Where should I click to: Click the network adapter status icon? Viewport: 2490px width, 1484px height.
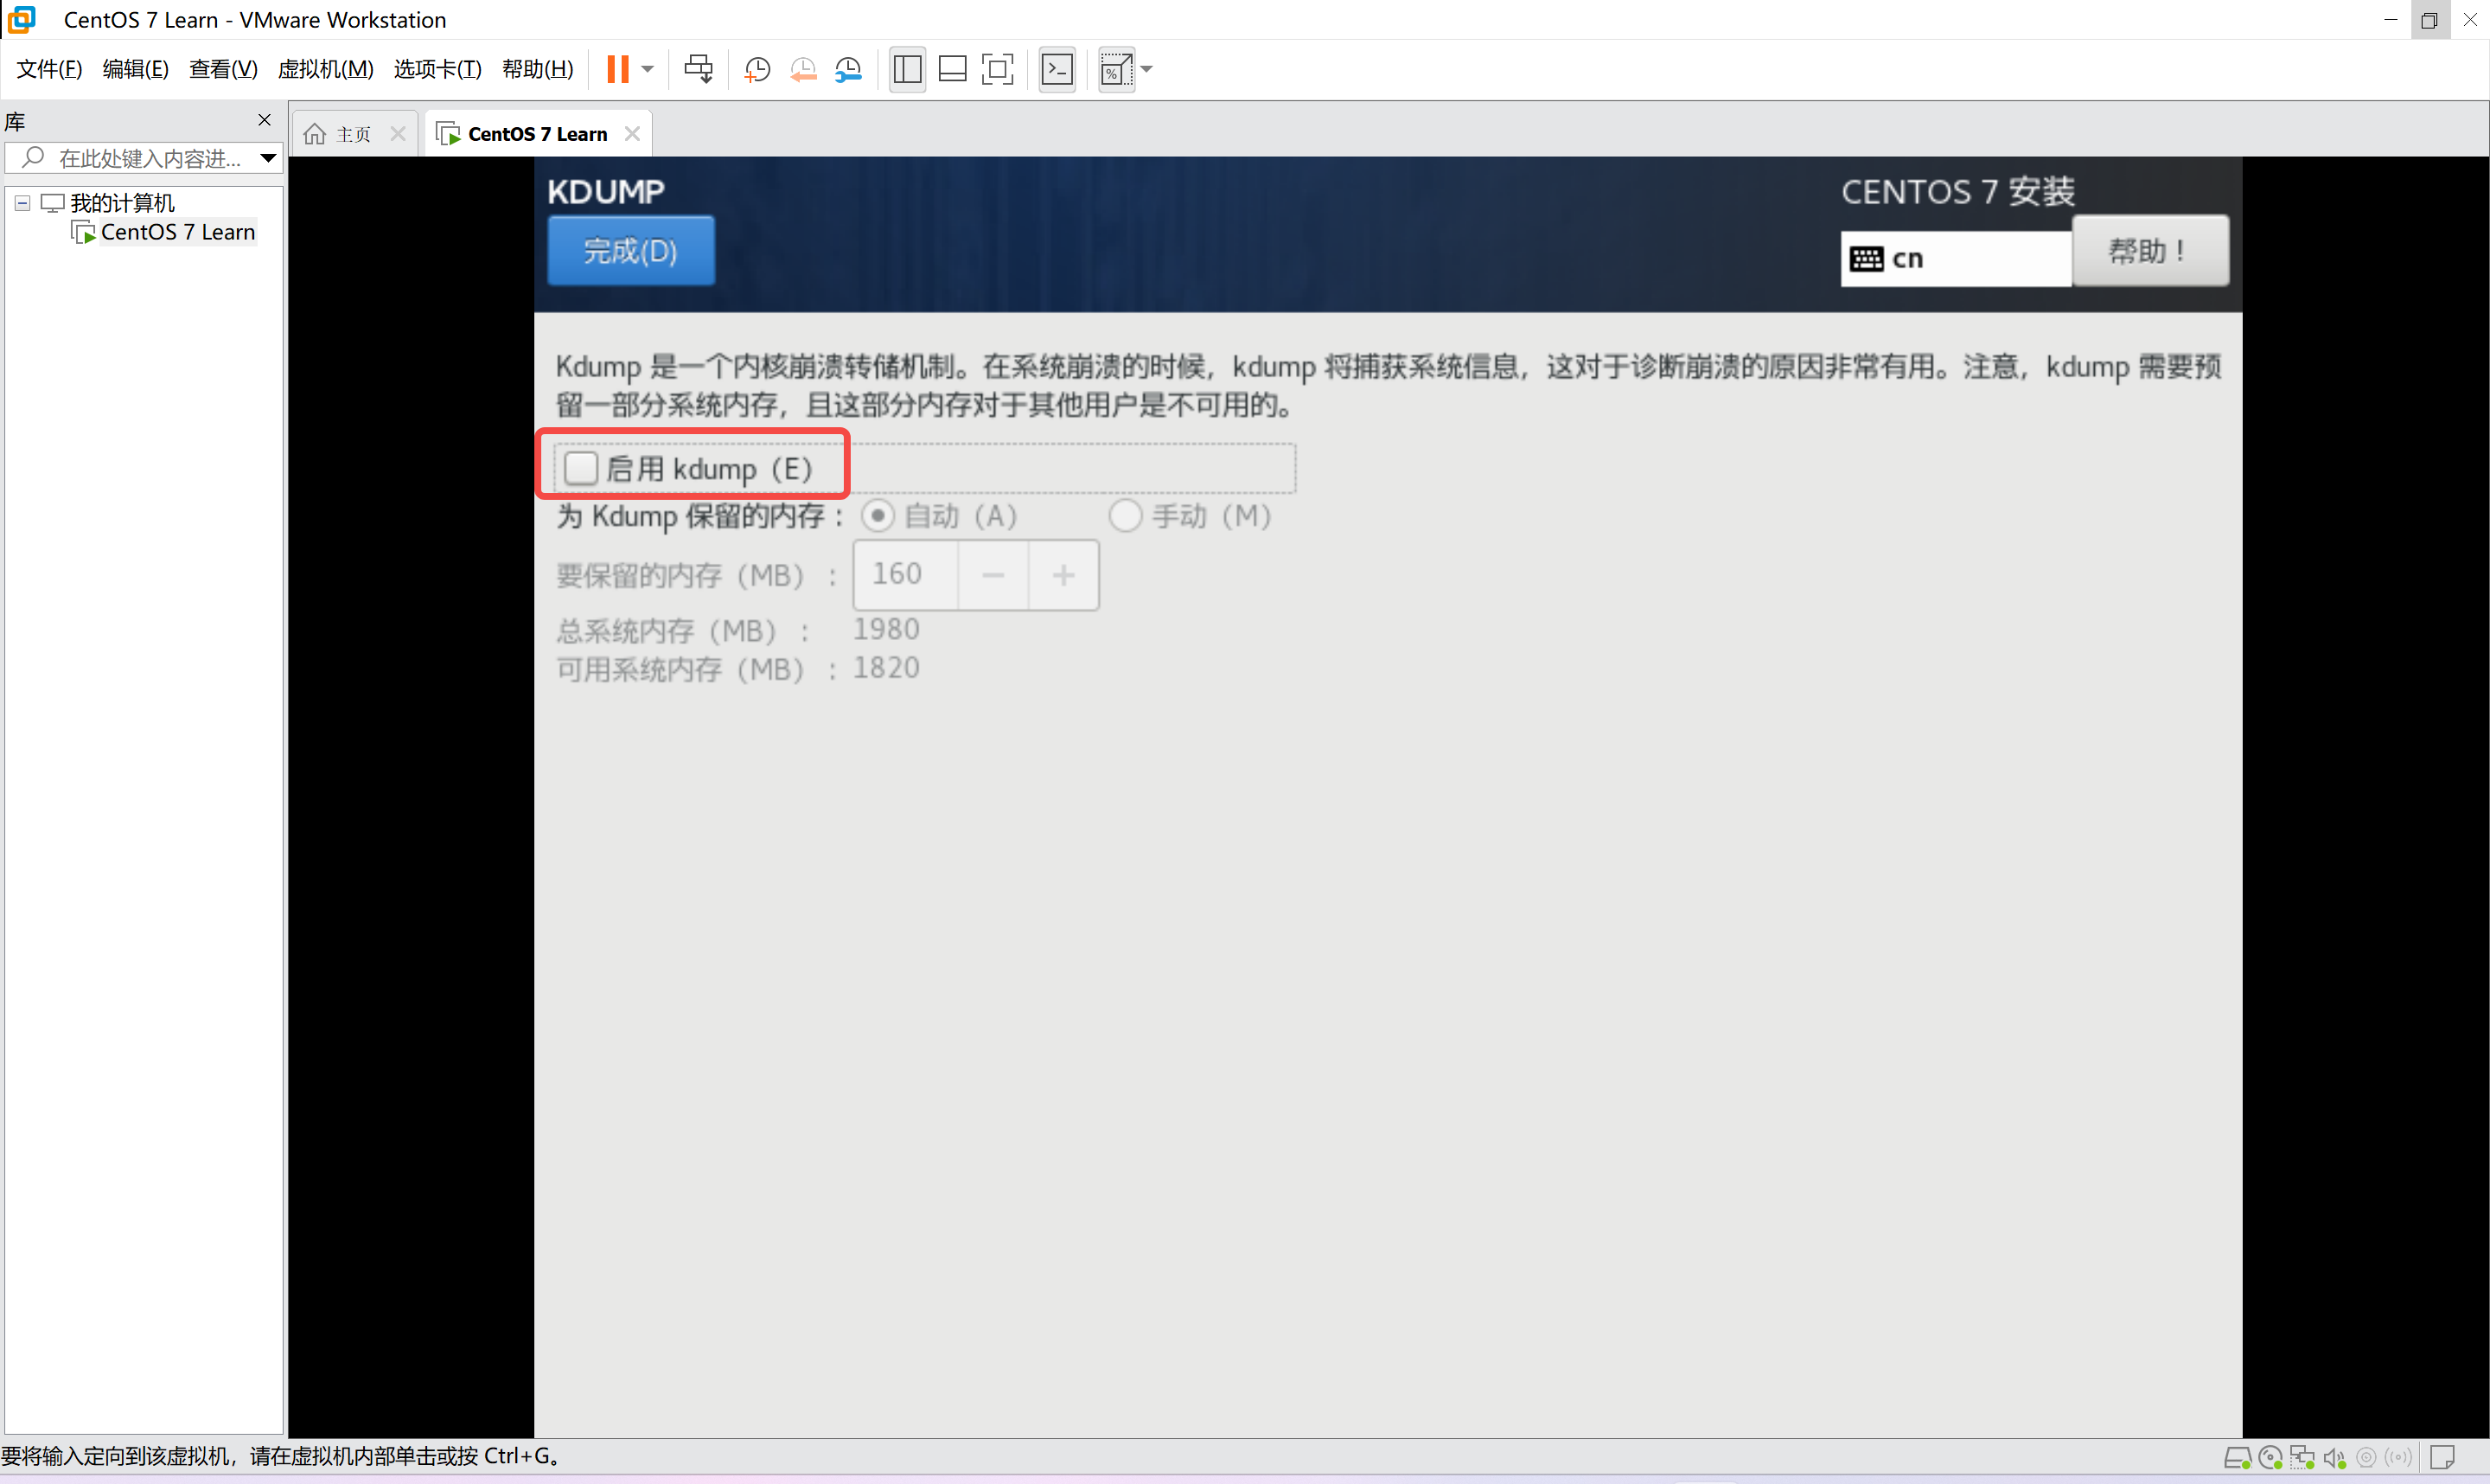point(2303,1458)
